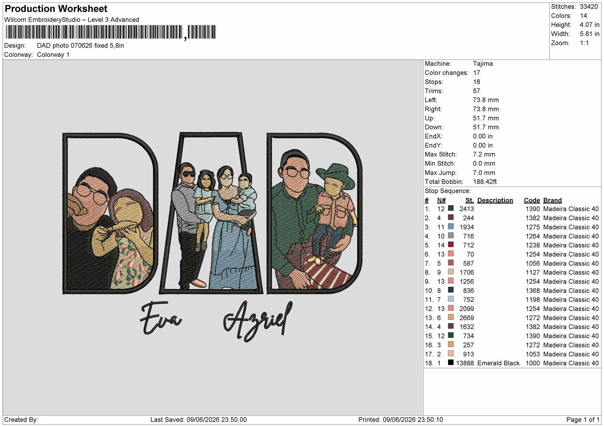Select the EndX value 0.00 in
The image size is (604, 427).
click(483, 136)
